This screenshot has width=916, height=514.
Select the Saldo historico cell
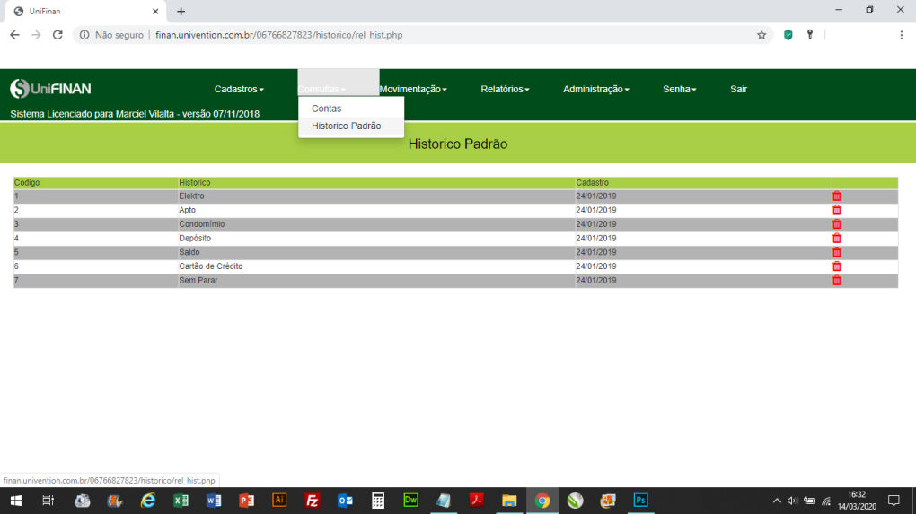(x=376, y=252)
